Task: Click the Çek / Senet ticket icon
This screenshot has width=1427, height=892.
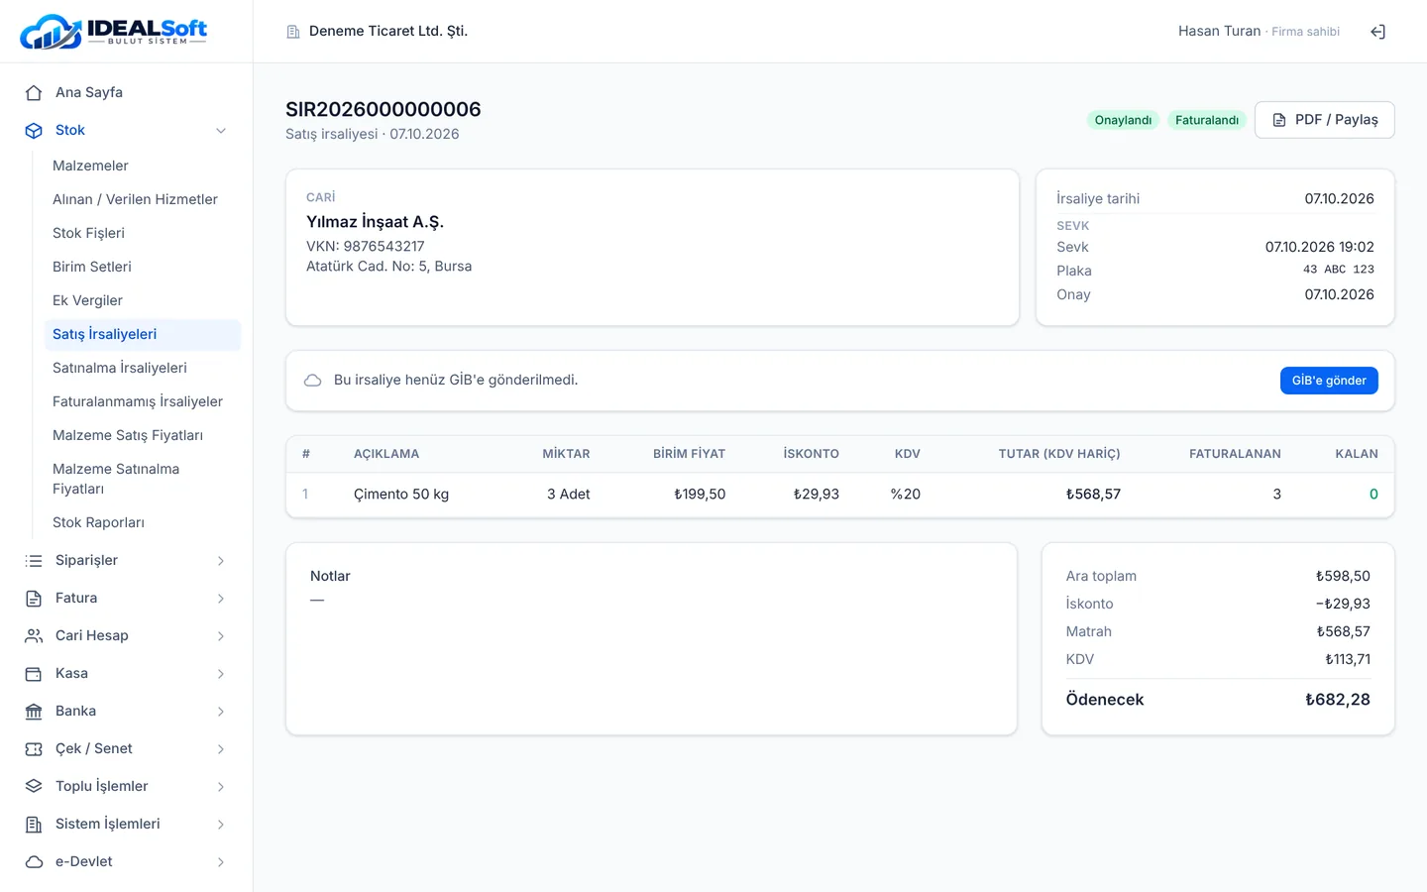Action: pyautogui.click(x=34, y=748)
